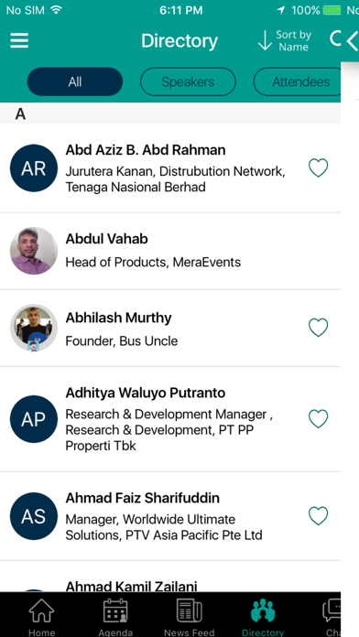The image size is (359, 637).
Task: Favorite Adhitya Waluyo Putranto with heart
Action: [318, 418]
